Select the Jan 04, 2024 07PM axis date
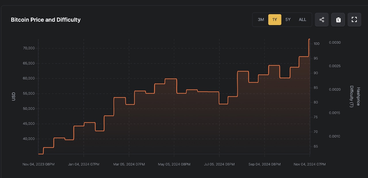Viewport: 368px width, 178px height. [x=84, y=165]
